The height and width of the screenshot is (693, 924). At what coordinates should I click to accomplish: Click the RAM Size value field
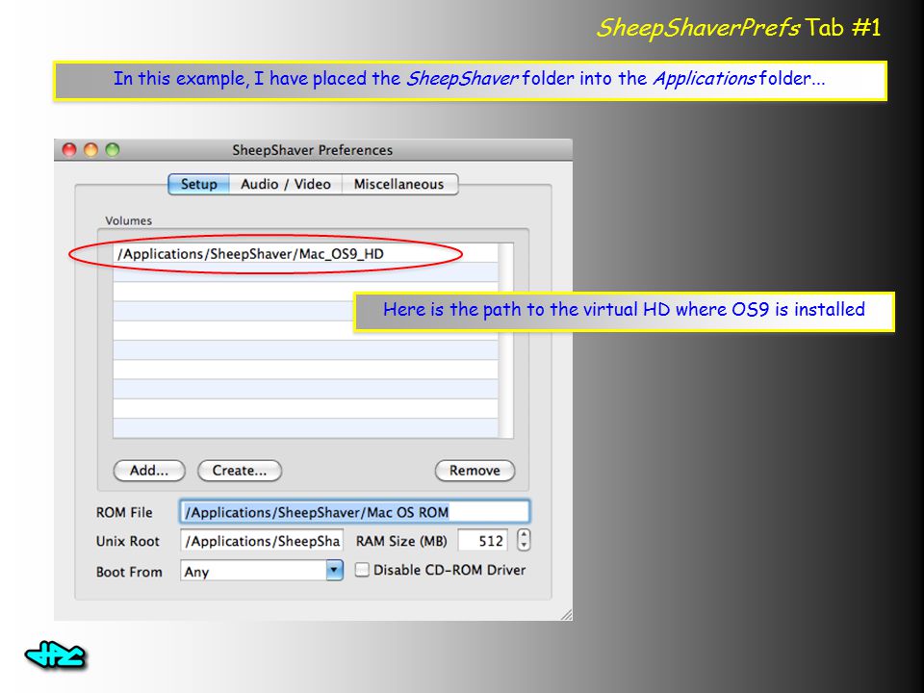[483, 540]
